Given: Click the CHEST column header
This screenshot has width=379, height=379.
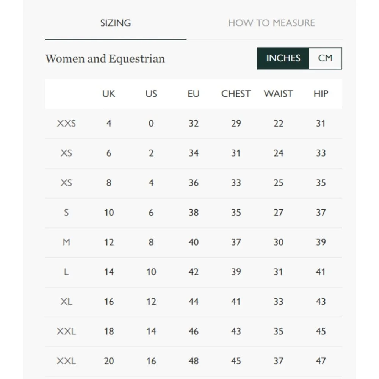Looking at the screenshot, I should (236, 94).
